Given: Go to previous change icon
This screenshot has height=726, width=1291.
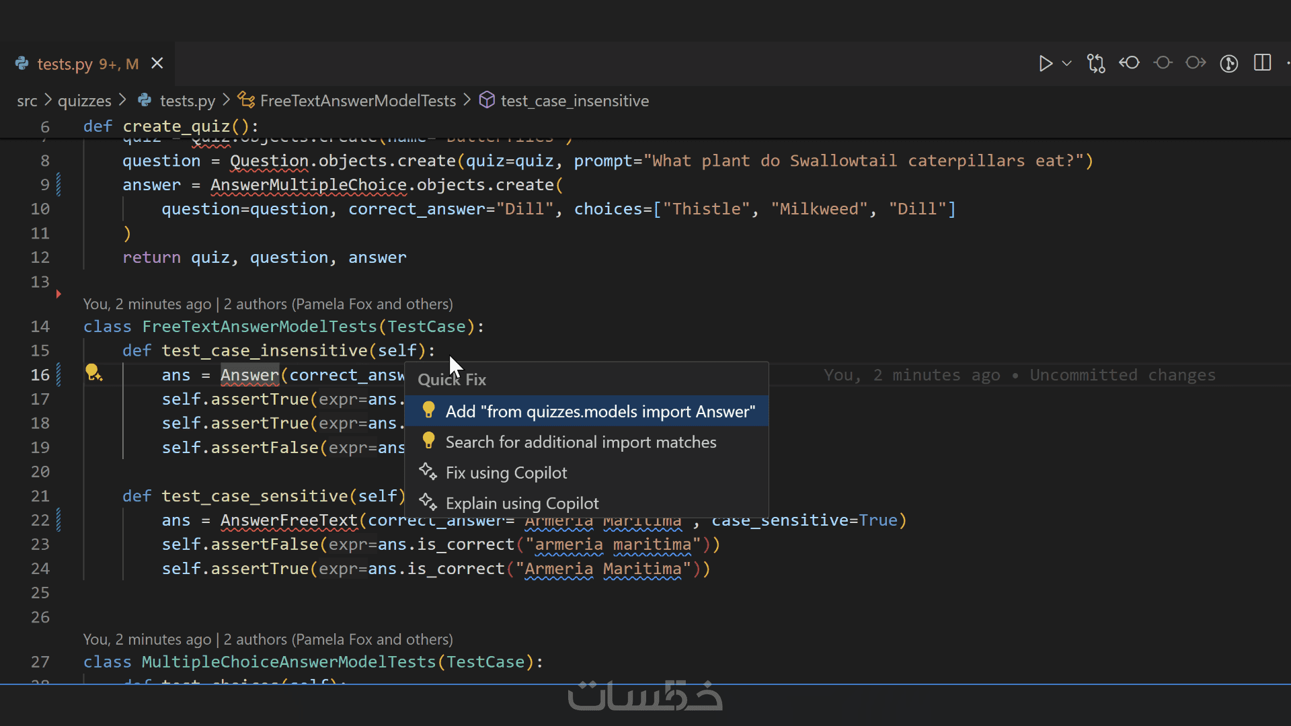Looking at the screenshot, I should point(1130,63).
